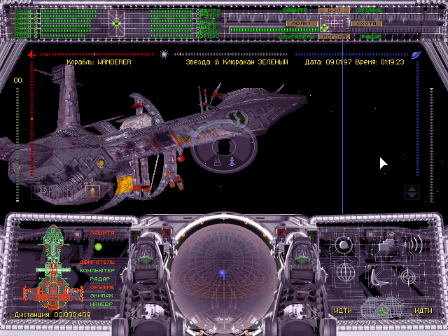Select the ОХОТА mode tab

click(366, 23)
